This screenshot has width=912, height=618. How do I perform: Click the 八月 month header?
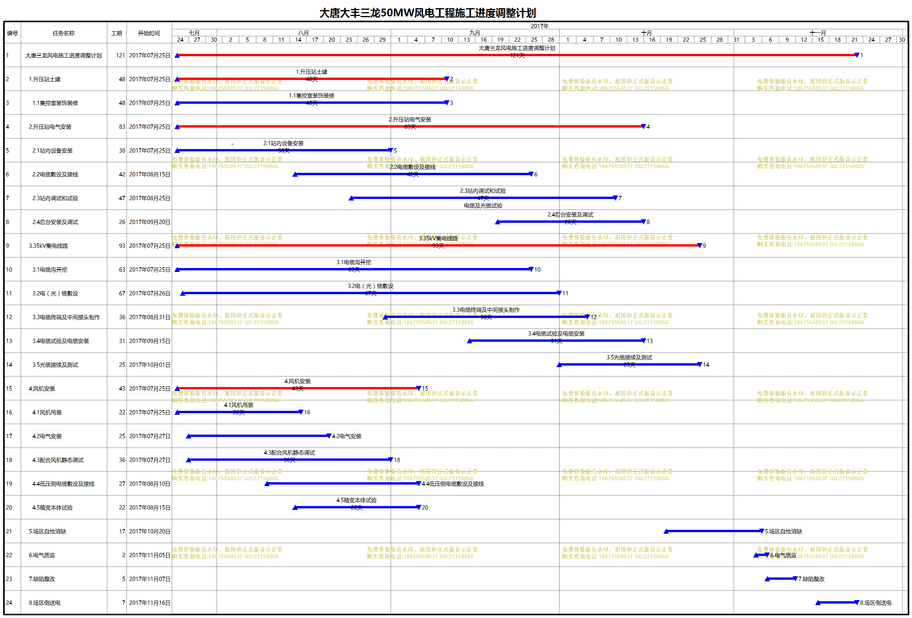tap(303, 33)
